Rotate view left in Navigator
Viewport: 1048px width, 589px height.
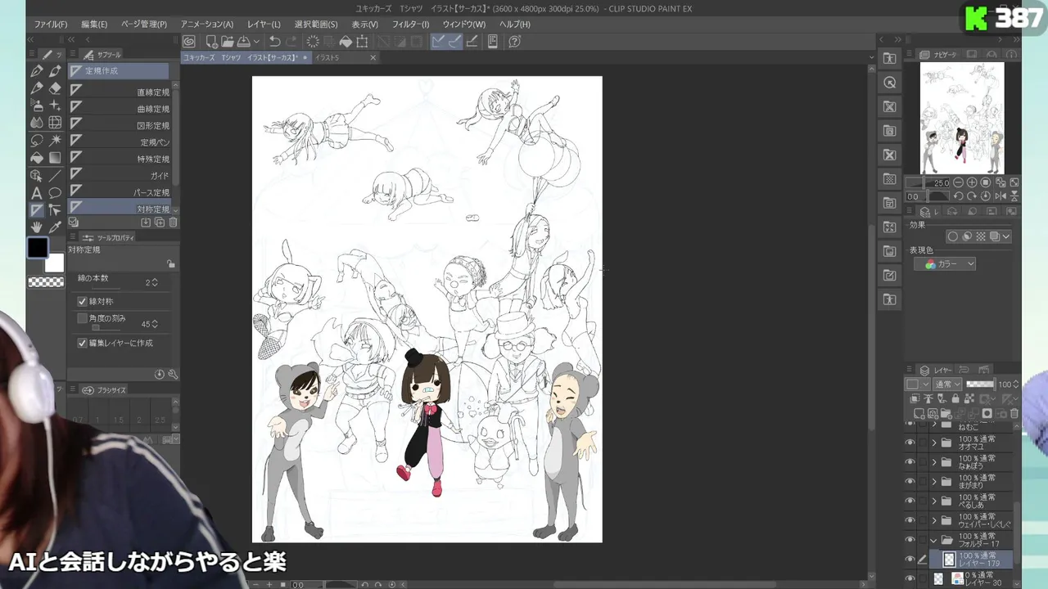(958, 196)
